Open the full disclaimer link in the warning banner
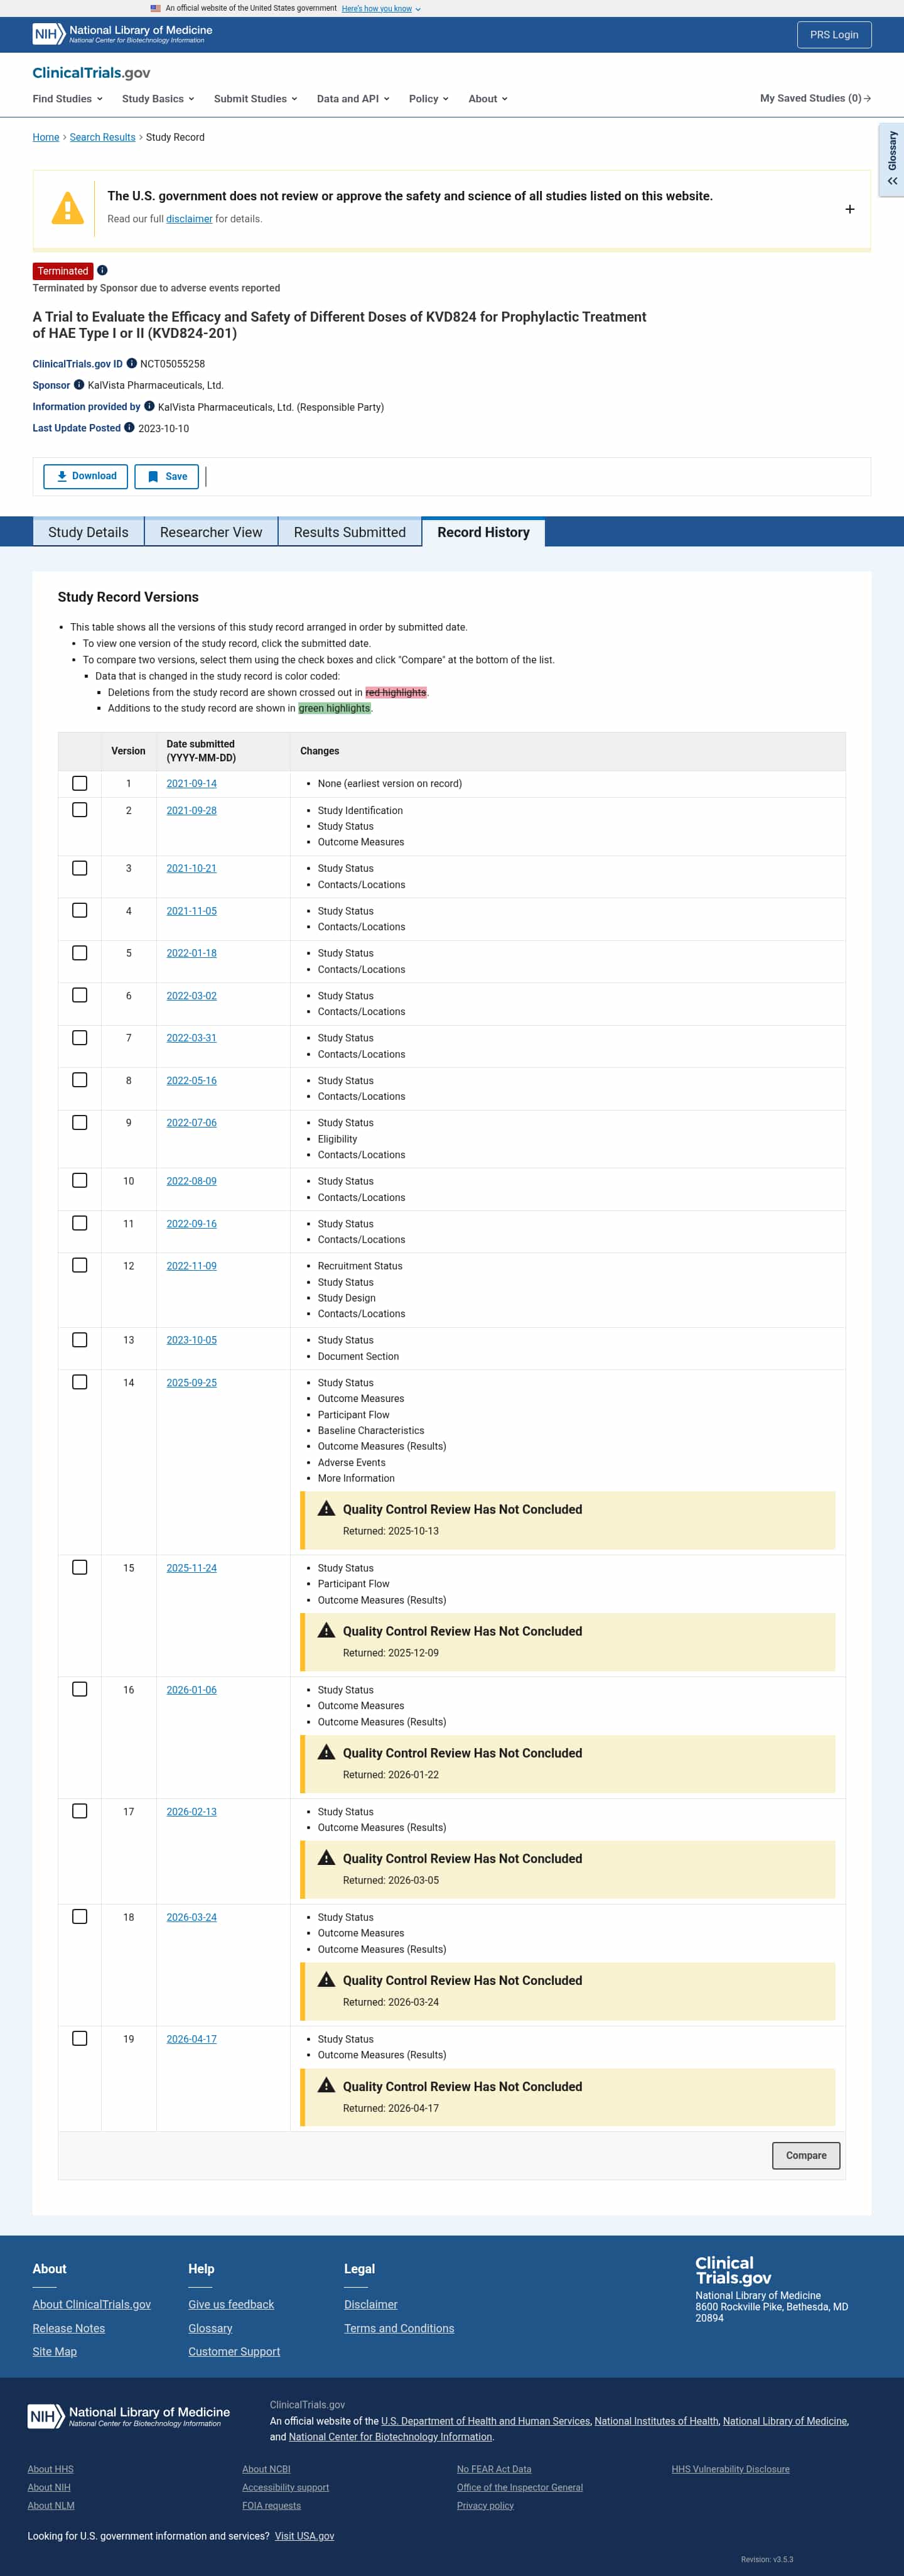The width and height of the screenshot is (904, 2576). click(x=189, y=219)
